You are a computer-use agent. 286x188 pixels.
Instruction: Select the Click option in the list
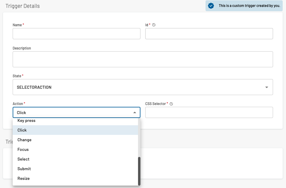tap(22, 130)
